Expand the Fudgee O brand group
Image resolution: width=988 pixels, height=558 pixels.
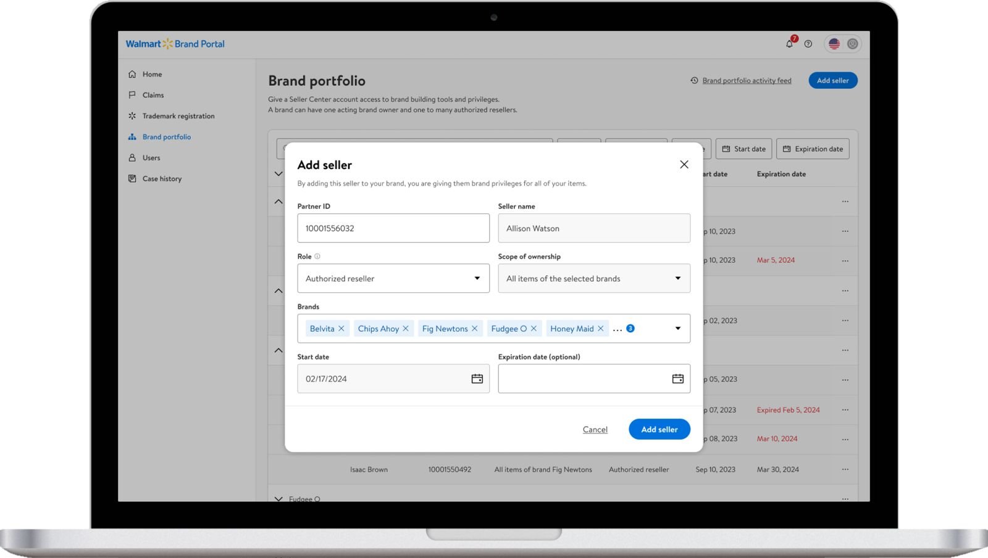click(x=278, y=498)
